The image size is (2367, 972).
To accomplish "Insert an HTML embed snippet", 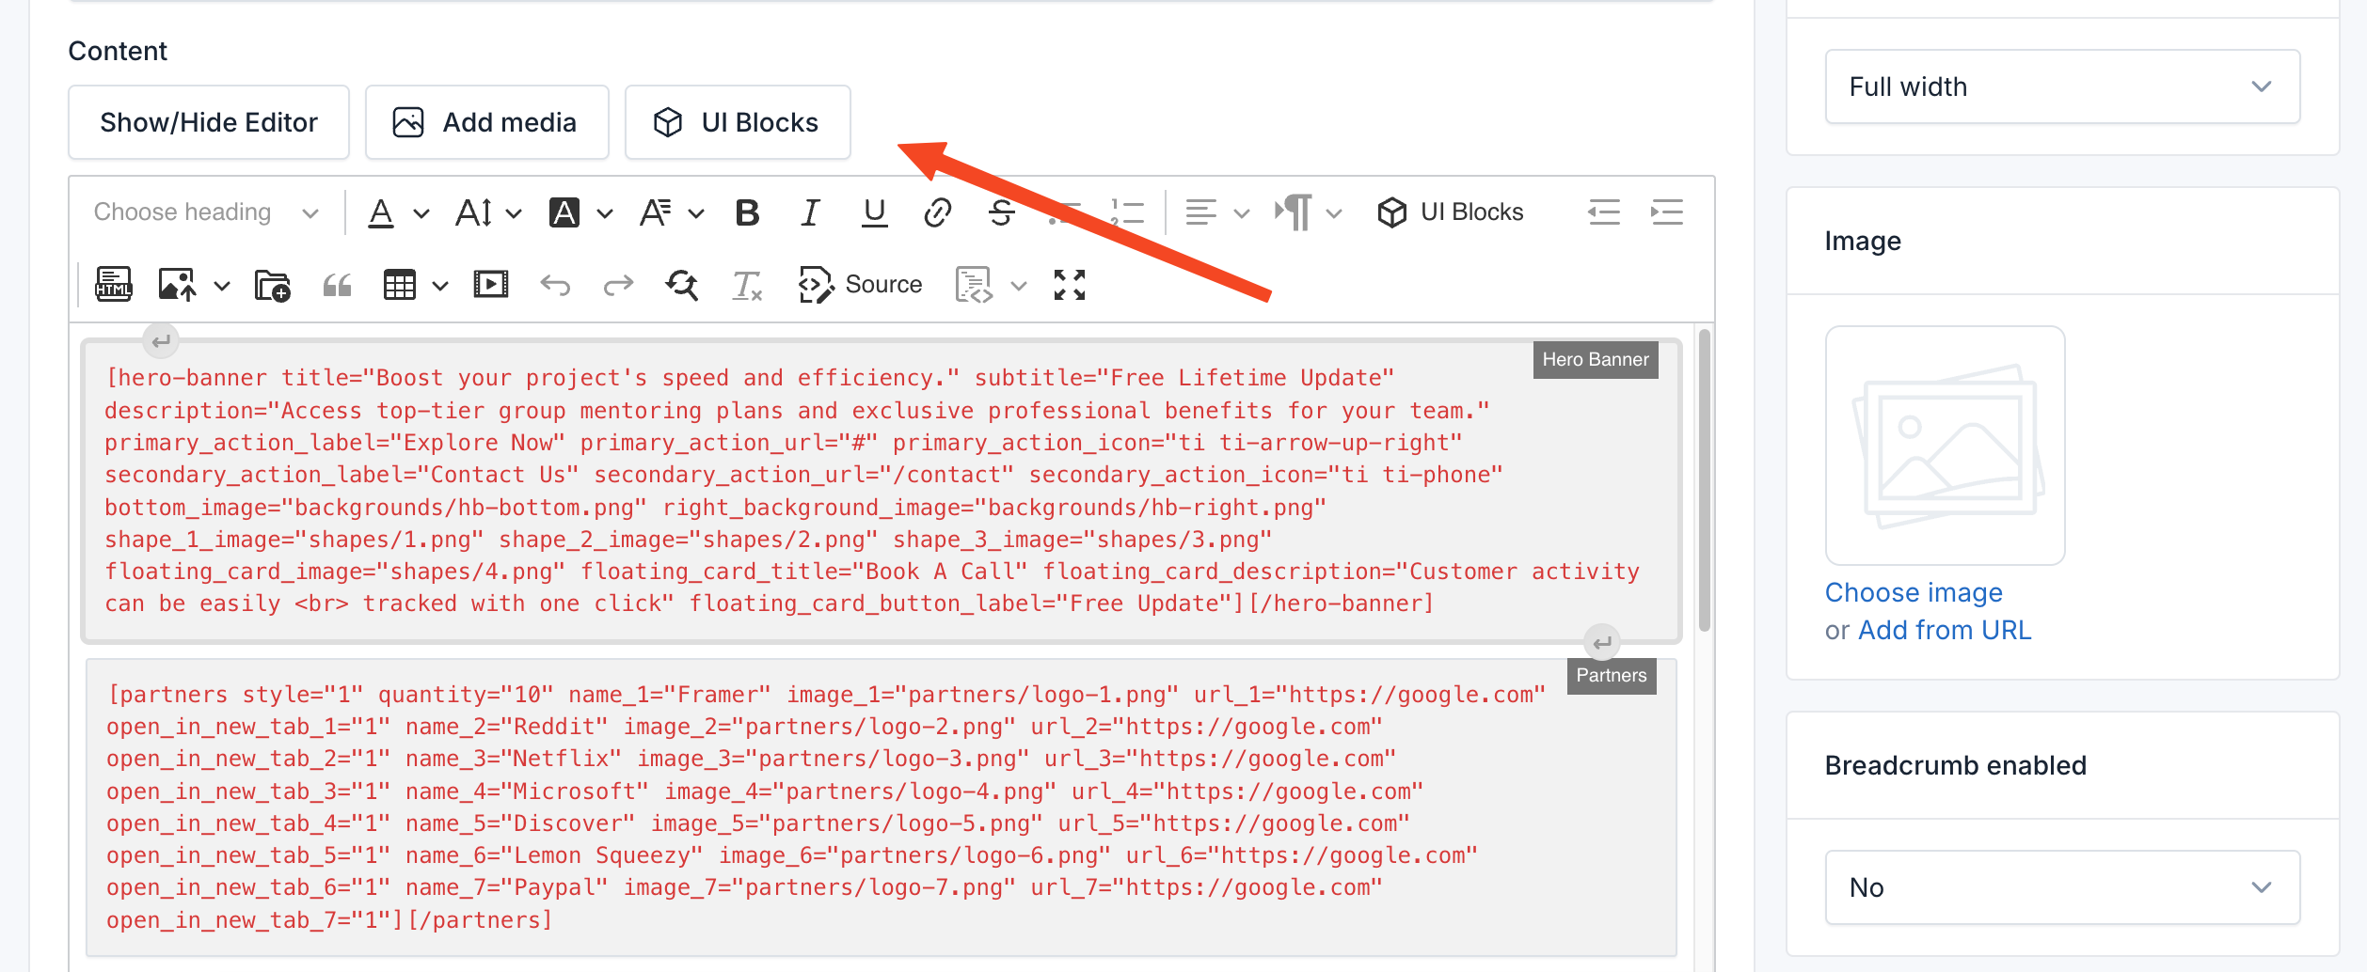I will pos(113,284).
